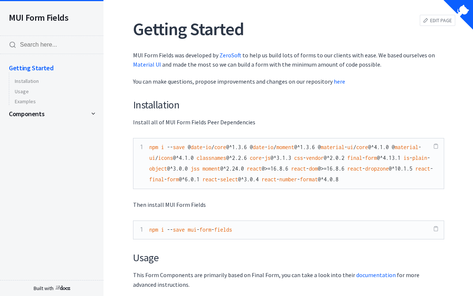Go to the Installation sidebar item

[27, 81]
